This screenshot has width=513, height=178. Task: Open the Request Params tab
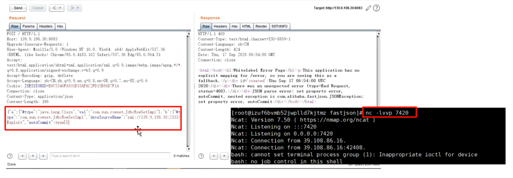28,26
